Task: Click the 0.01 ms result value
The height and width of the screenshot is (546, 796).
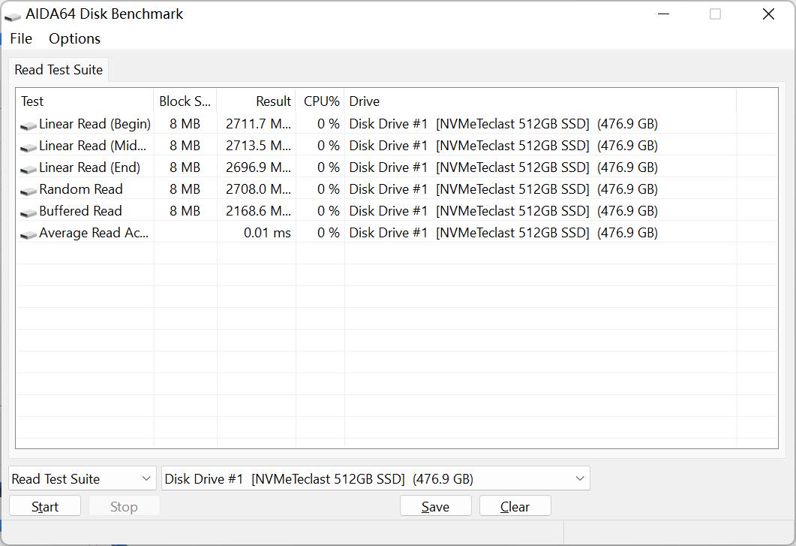Action: tap(268, 233)
